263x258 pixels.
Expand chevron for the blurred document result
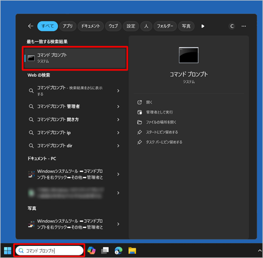coord(118,193)
